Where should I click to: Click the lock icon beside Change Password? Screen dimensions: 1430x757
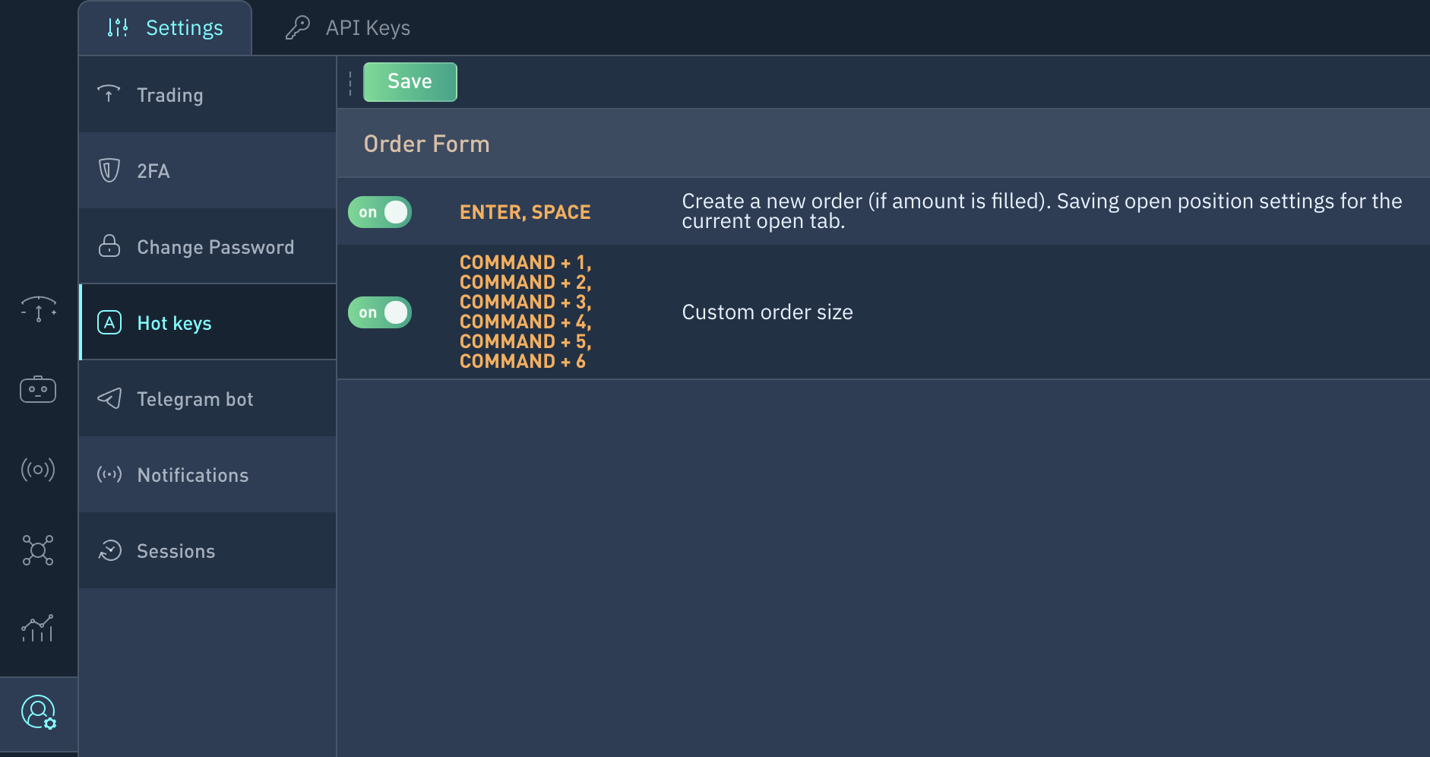pos(109,245)
